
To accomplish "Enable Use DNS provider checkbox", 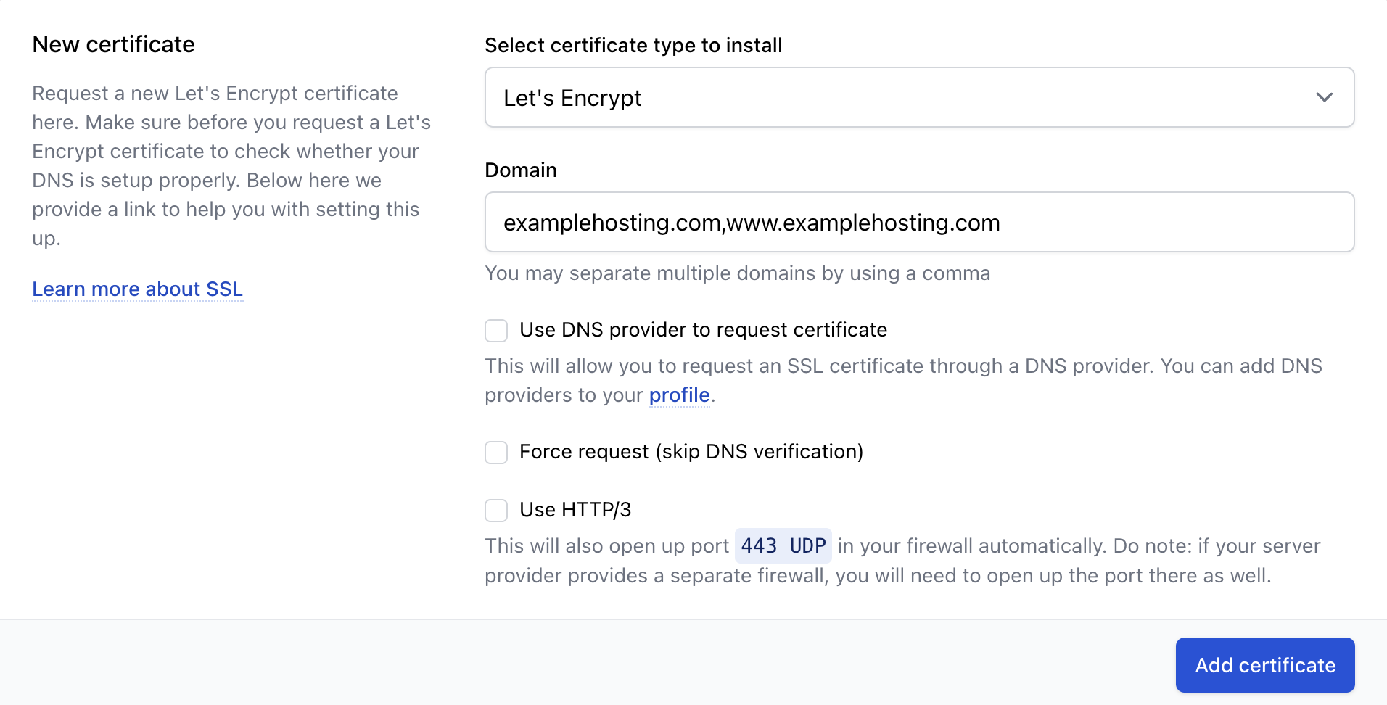I will click(496, 331).
